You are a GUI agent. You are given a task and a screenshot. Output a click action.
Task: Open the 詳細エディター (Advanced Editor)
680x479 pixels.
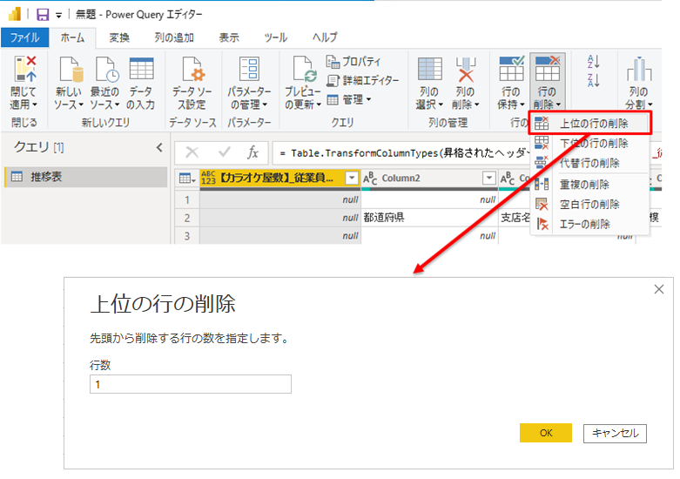363,80
